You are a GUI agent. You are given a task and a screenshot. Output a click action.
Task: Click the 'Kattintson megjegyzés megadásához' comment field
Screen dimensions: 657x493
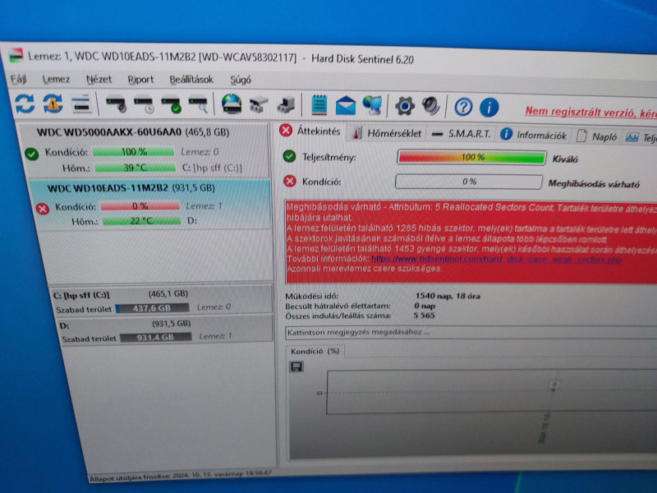(471, 333)
